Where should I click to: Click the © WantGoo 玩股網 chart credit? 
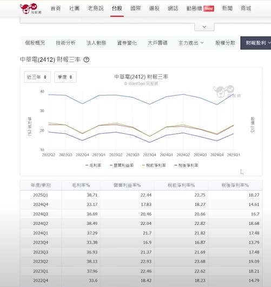click(141, 84)
